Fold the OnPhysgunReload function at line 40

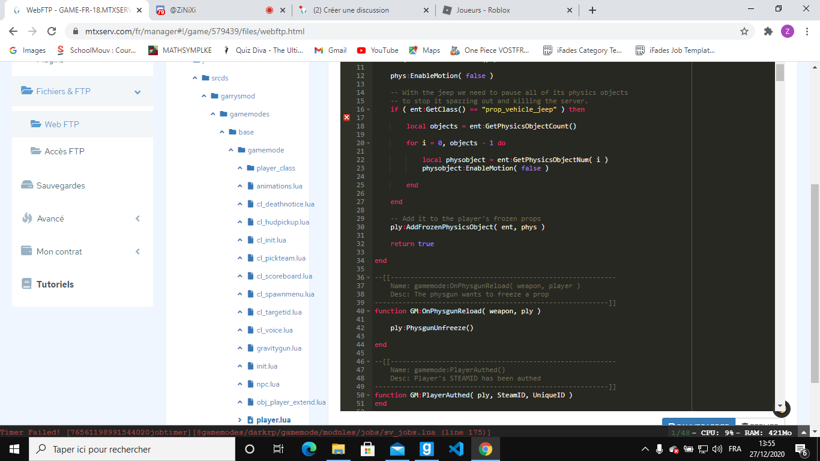click(x=367, y=311)
